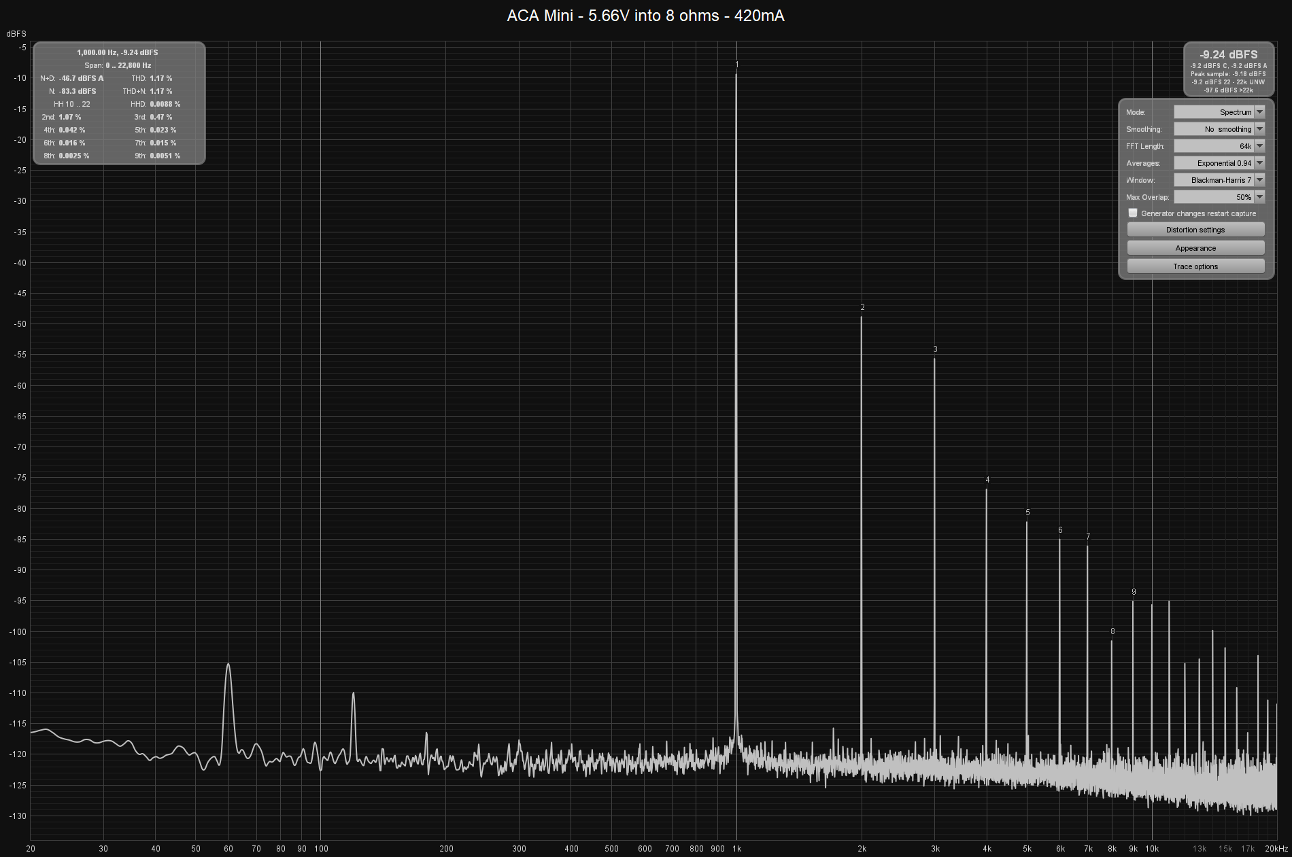Open the Averages dropdown showing Exponential 0.94
Image resolution: width=1292 pixels, height=857 pixels.
[1219, 163]
